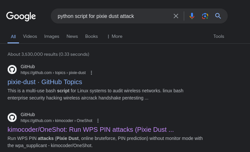Click the GitHub favicon for the kimocoder OneShot result
The height and width of the screenshot is (152, 250).
point(12,117)
